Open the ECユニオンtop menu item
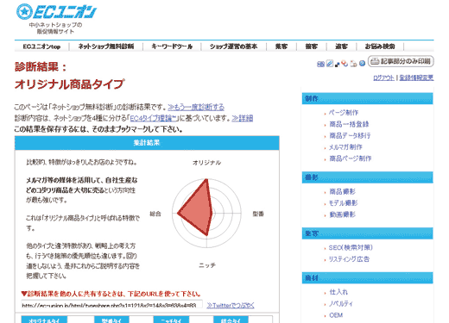Screen dimensions: 449x323 tap(41, 47)
